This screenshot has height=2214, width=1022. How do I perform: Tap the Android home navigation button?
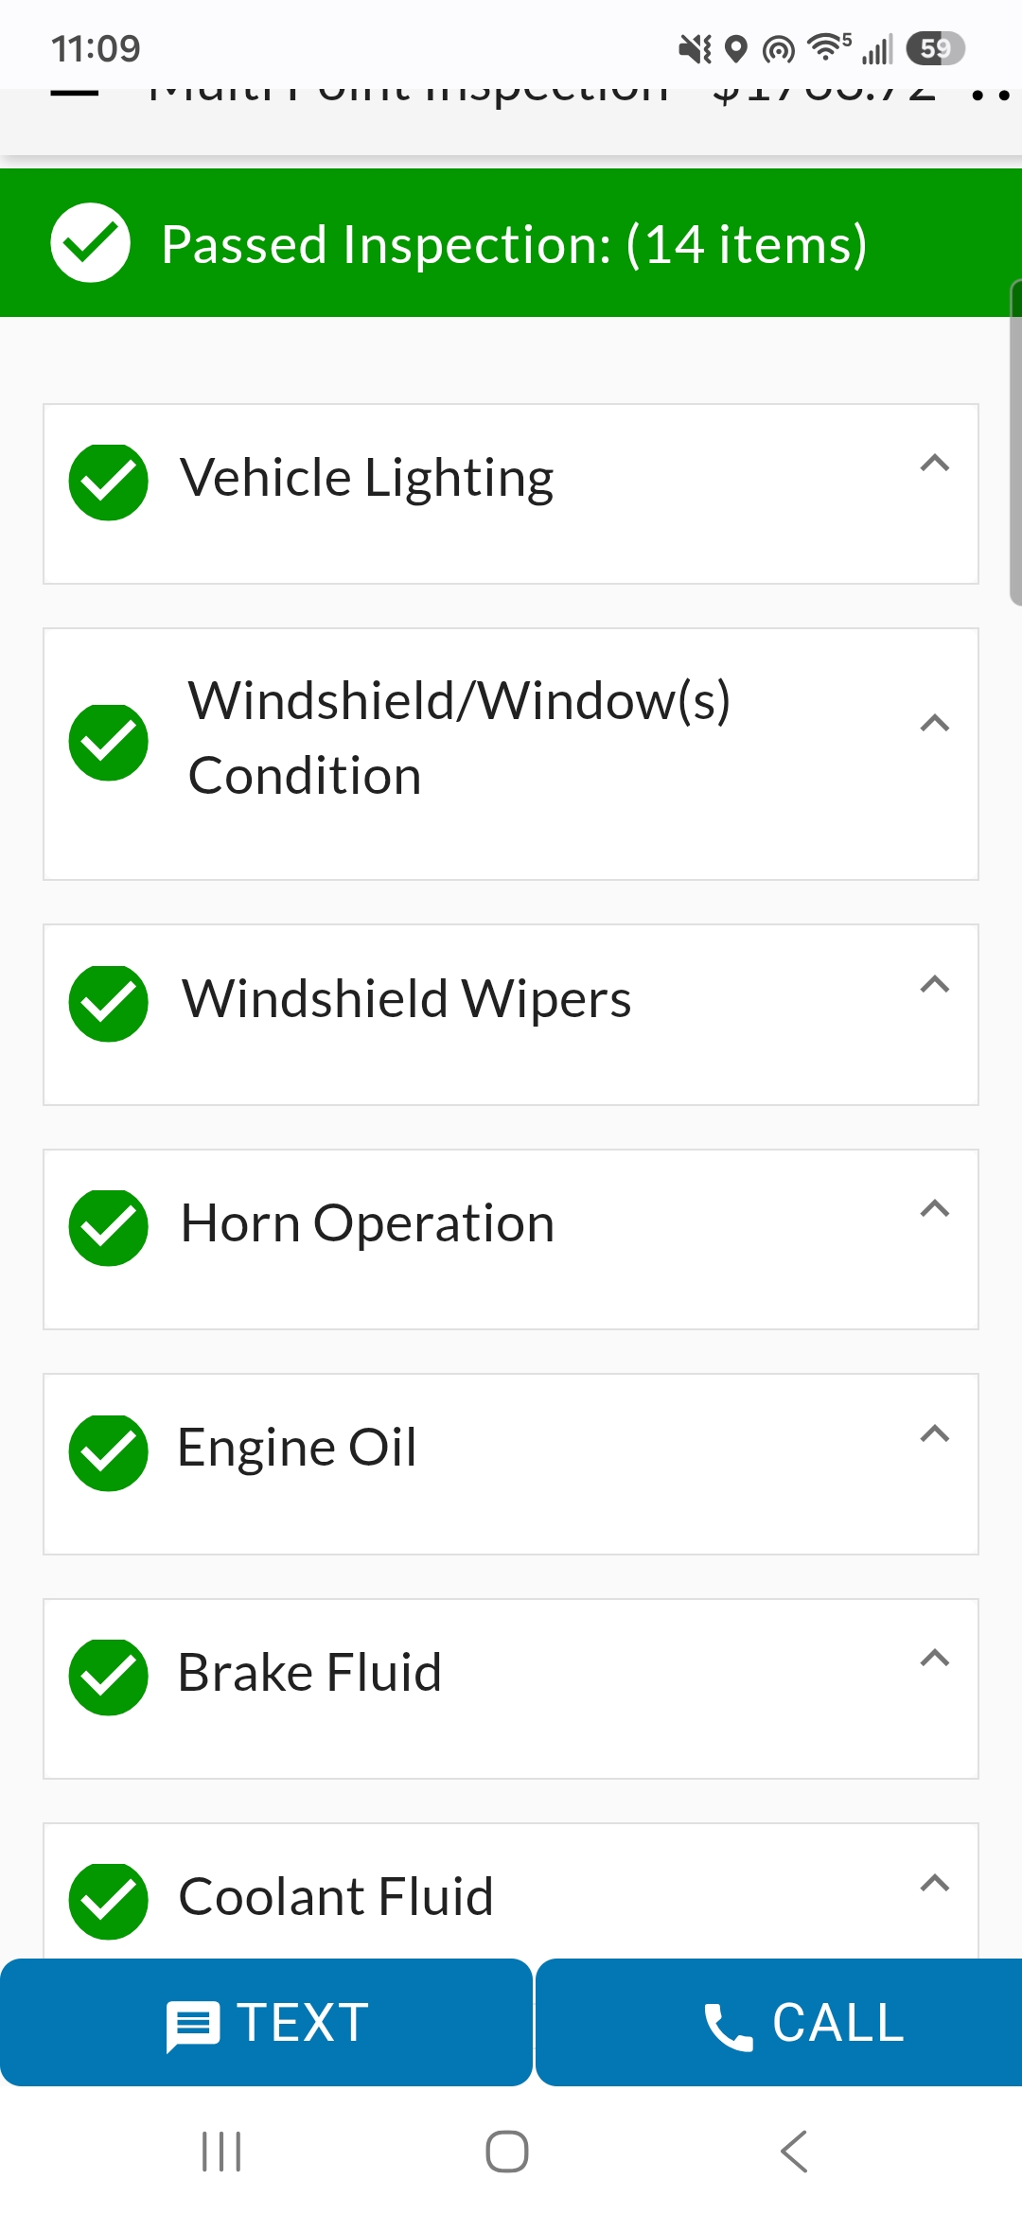click(x=507, y=2152)
